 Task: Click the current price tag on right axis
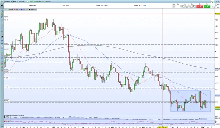[217, 107]
